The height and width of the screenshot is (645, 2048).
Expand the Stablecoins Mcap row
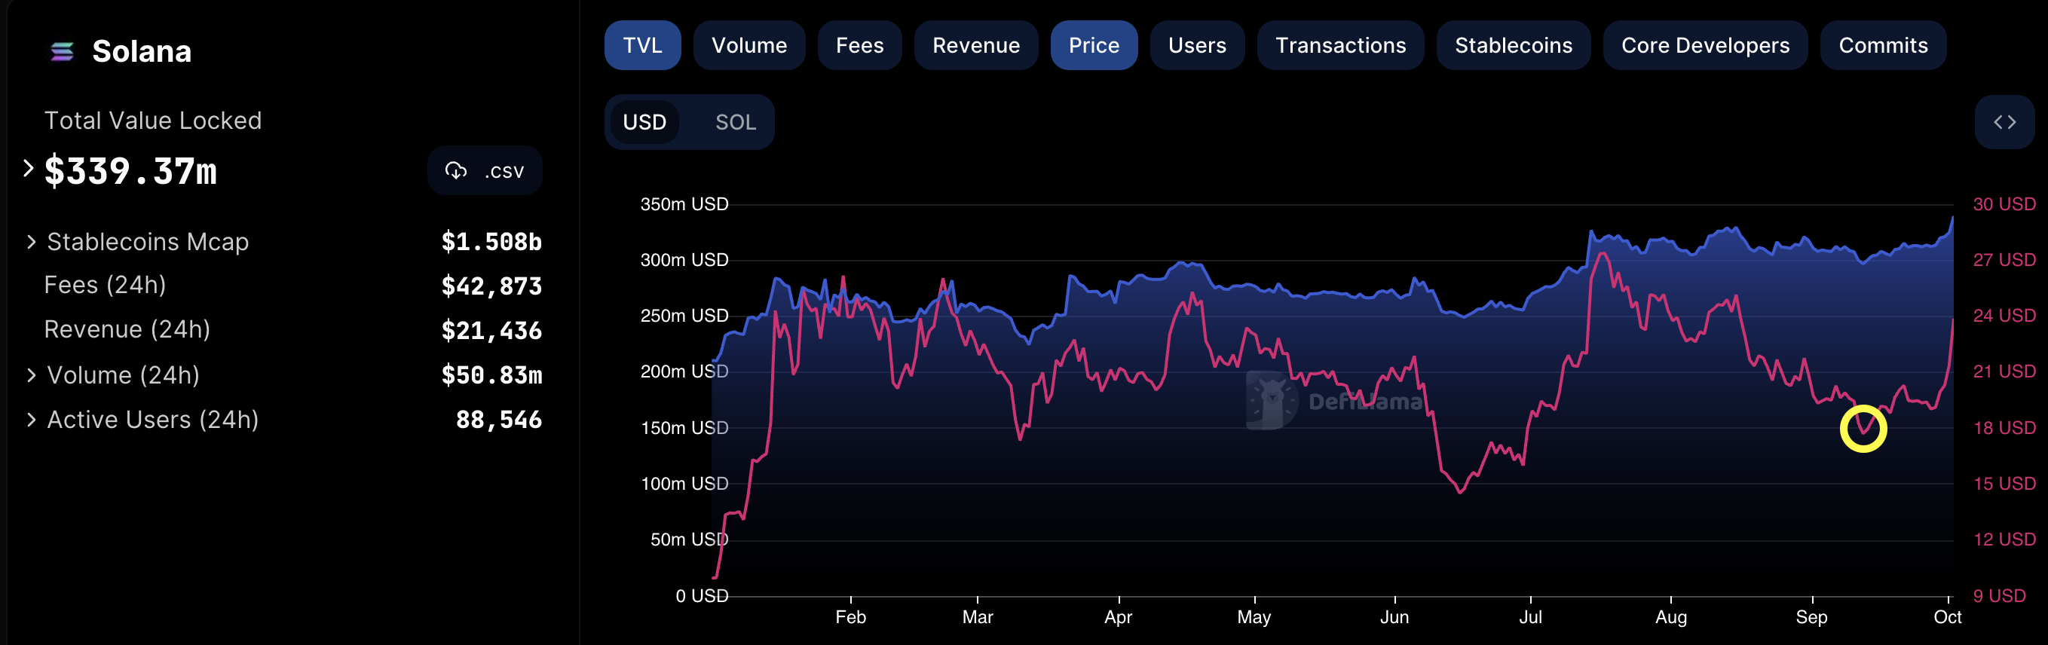tap(31, 241)
